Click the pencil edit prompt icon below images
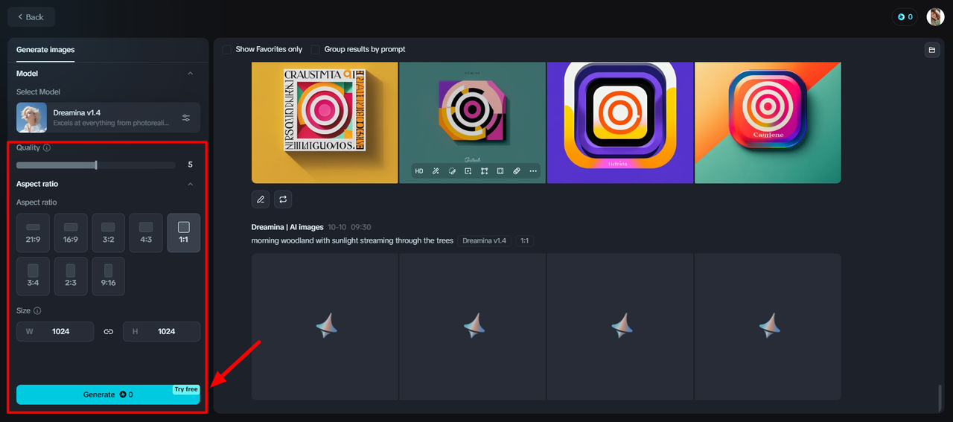Viewport: 953px width, 422px height. click(261, 199)
